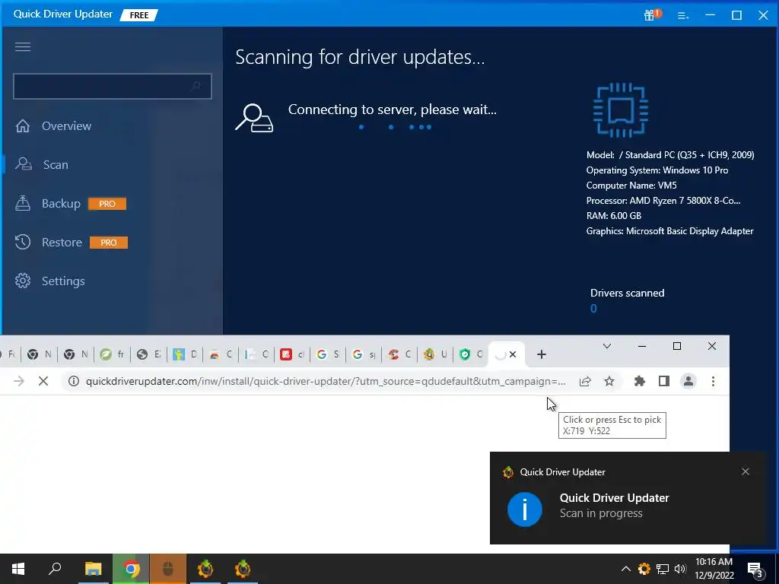
Task: Click the search field in Quick Driver Updater sidebar
Action: point(113,87)
